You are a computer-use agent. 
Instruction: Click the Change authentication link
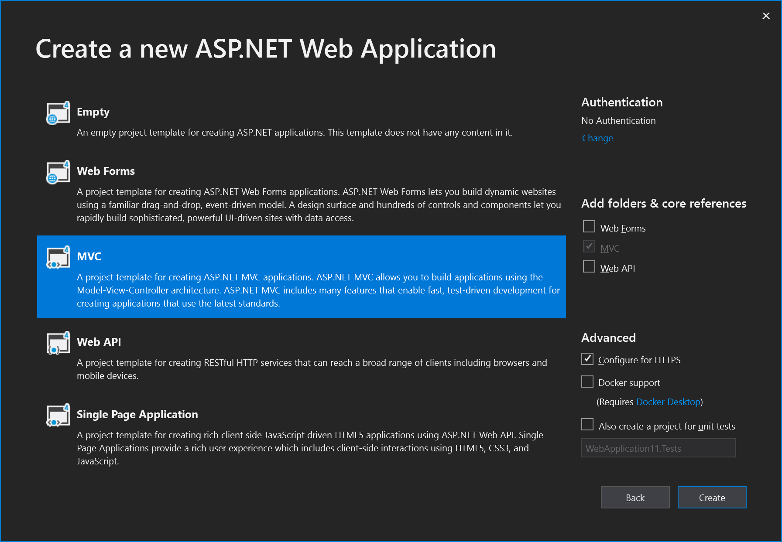click(x=597, y=138)
